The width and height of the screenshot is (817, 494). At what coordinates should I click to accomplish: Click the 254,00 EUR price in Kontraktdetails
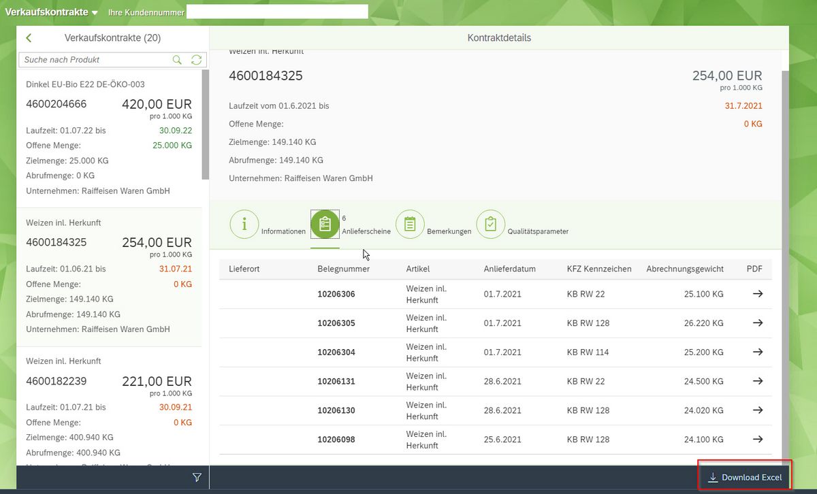[727, 76]
